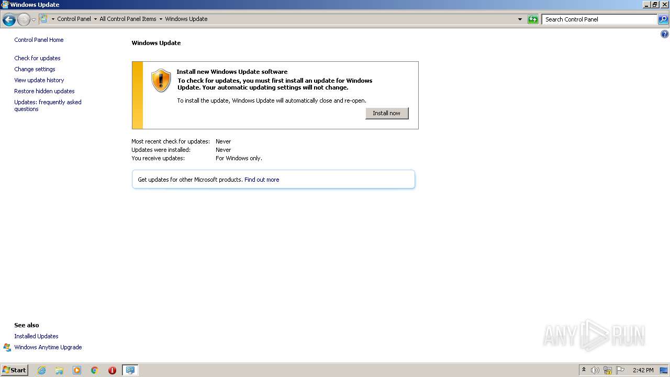This screenshot has height=377, width=670.
Task: Click the green Refresh button
Action: pos(533,19)
